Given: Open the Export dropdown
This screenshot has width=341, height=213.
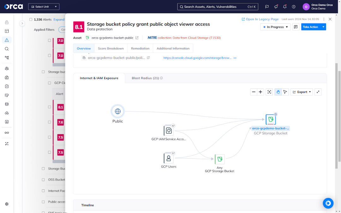Looking at the screenshot, I should pos(302,92).
